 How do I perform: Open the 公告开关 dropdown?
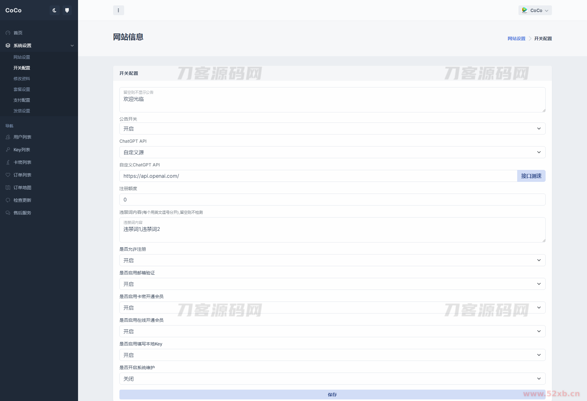332,129
